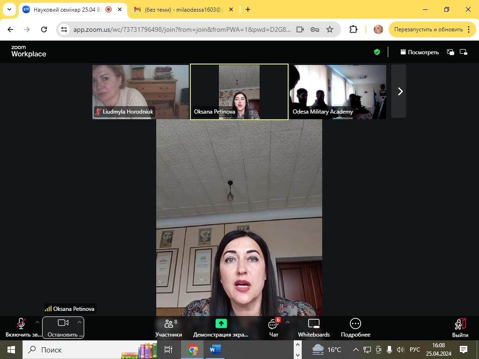Go forward in browser history
Screen dimensions: 479x359
pyautogui.click(x=27, y=29)
